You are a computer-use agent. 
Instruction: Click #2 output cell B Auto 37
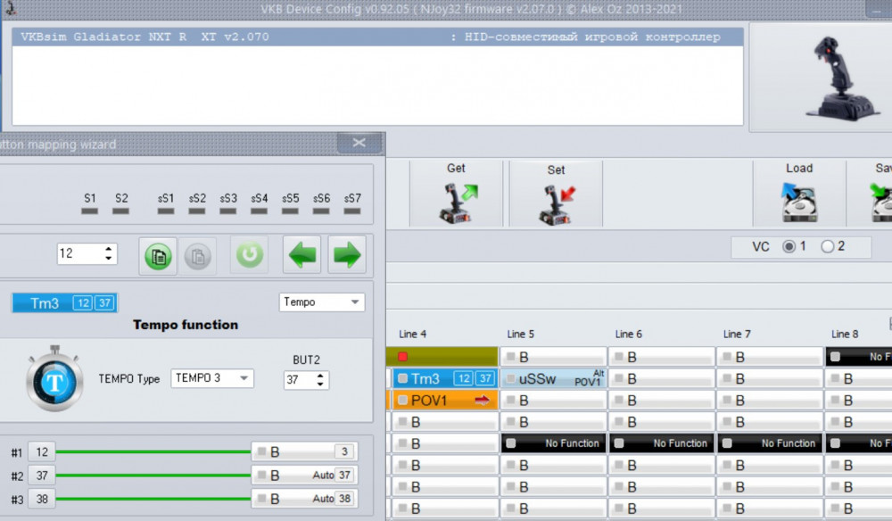point(304,475)
